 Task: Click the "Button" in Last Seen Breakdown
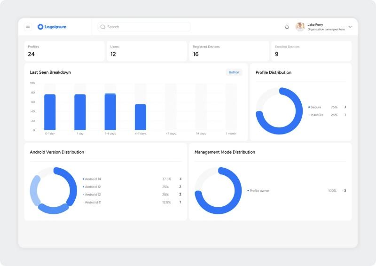coord(234,72)
